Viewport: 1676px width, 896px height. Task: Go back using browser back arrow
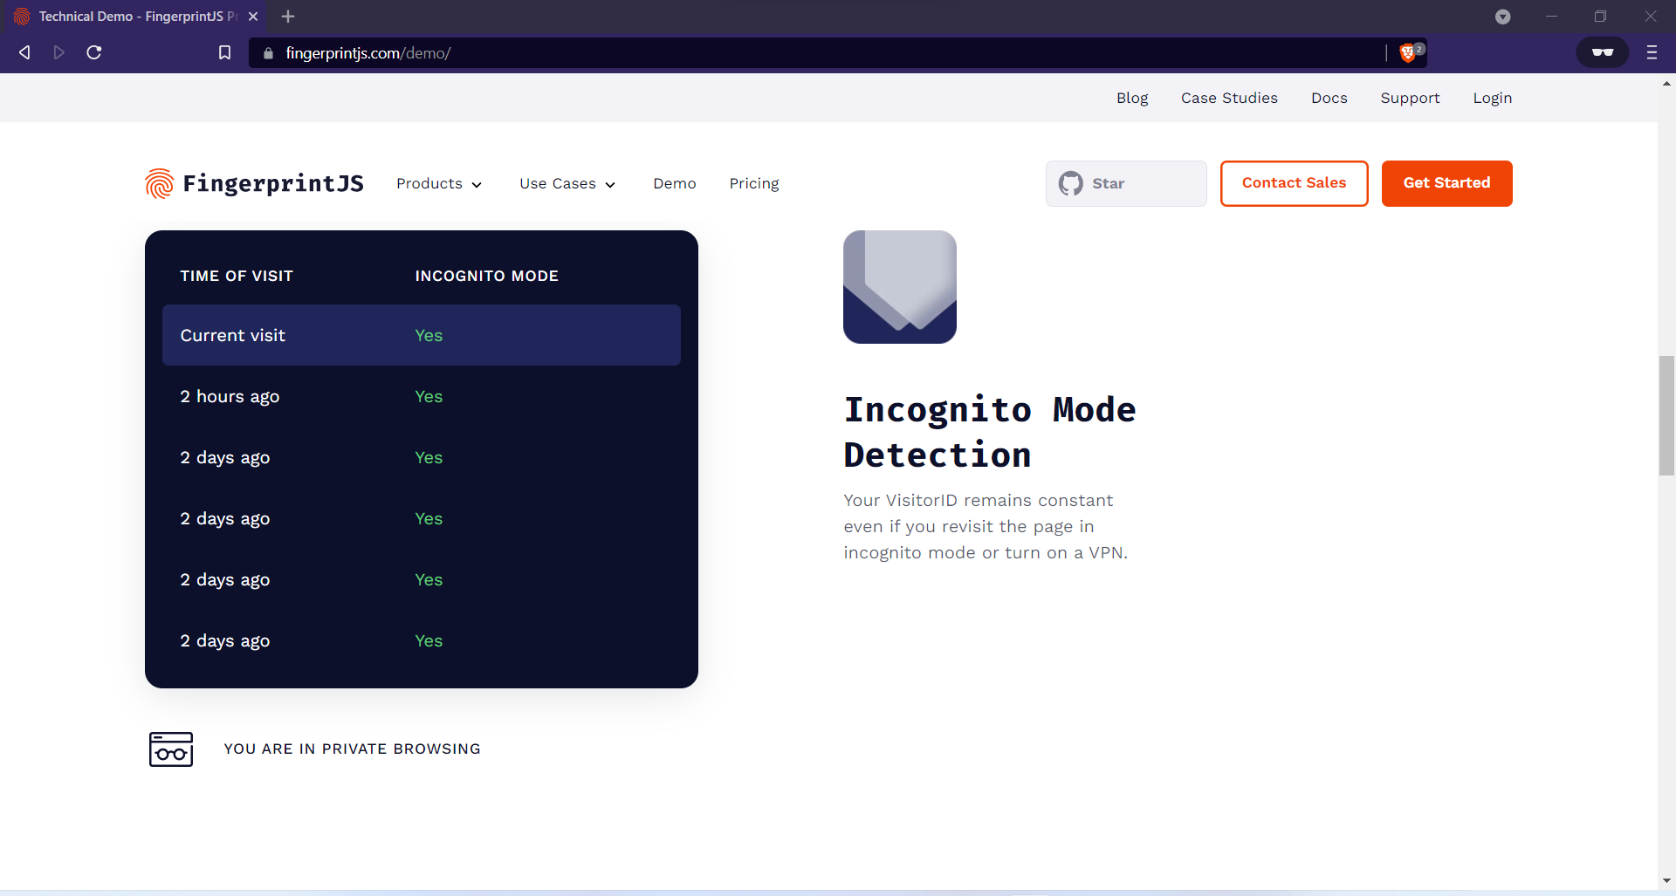click(24, 52)
